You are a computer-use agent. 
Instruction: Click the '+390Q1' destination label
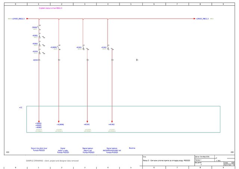pyautogui.click(x=38, y=123)
